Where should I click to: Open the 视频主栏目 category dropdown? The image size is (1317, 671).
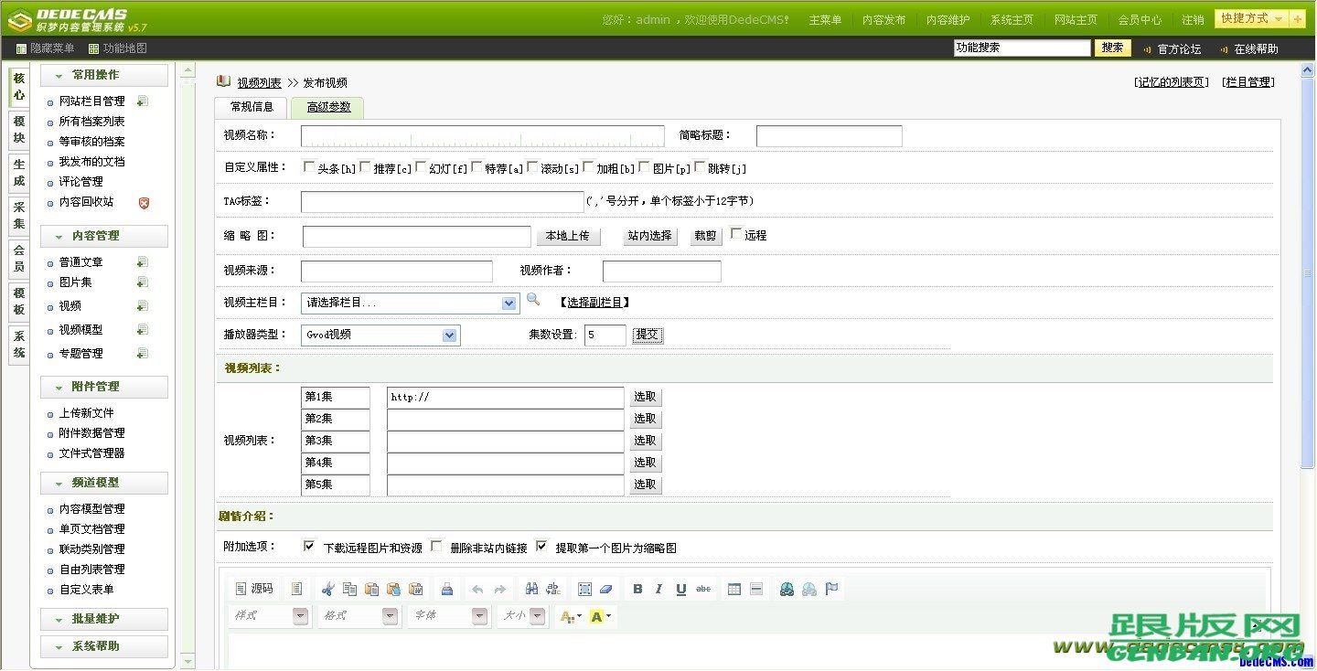tap(507, 302)
